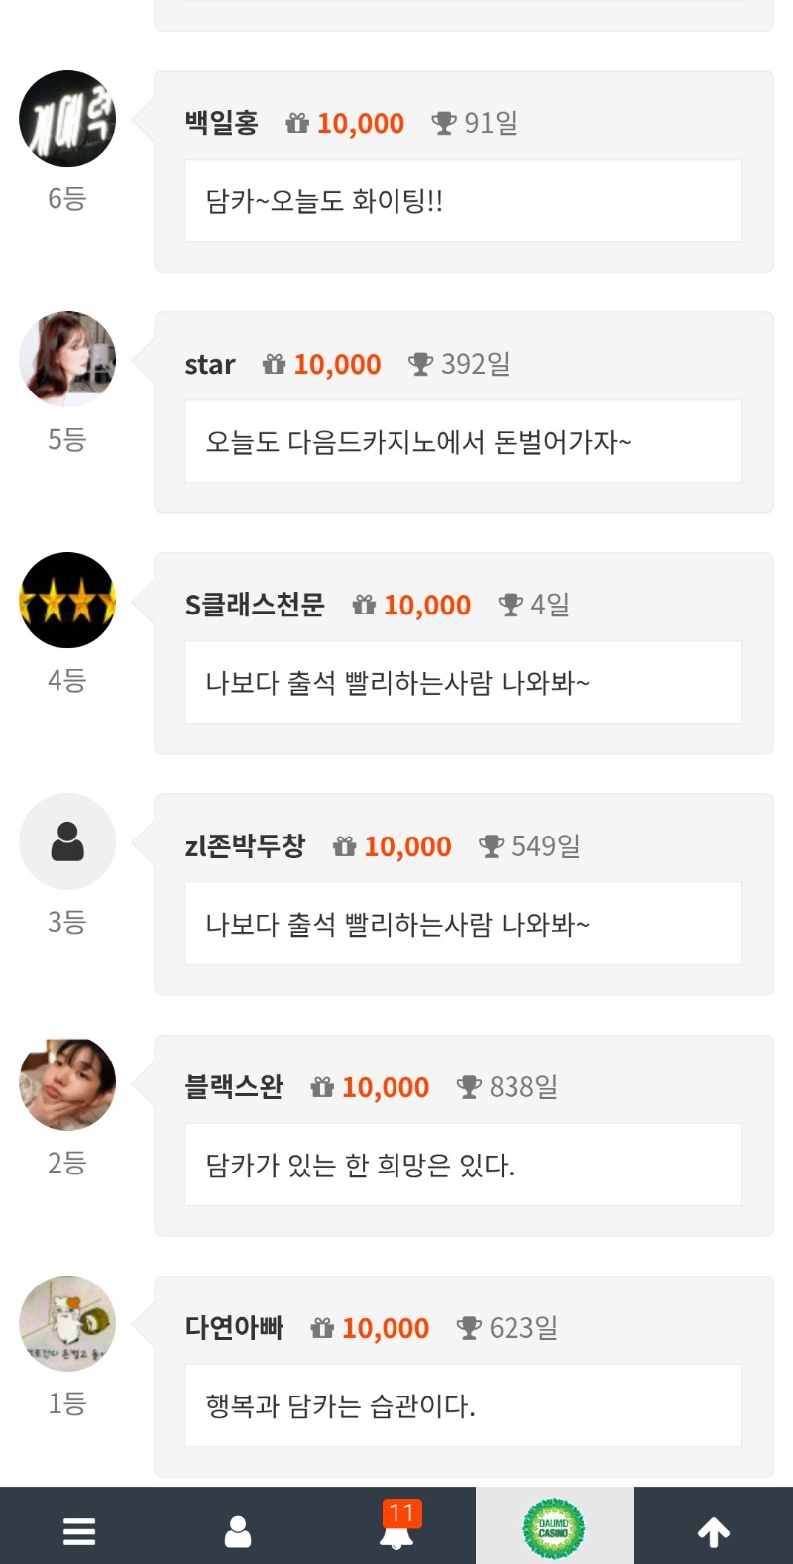
Task: Click username 백일홍
Action: 221,123
